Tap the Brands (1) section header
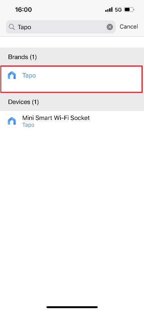This screenshot has width=144, height=311. [72, 57]
